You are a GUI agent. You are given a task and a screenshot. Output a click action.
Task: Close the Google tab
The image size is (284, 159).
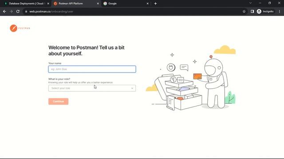coord(147,4)
